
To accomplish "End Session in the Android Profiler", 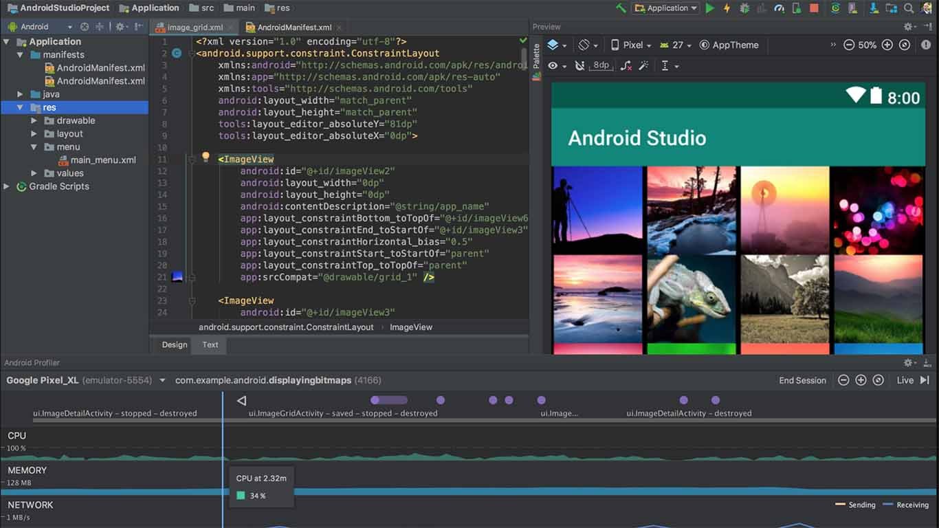I will 802,379.
